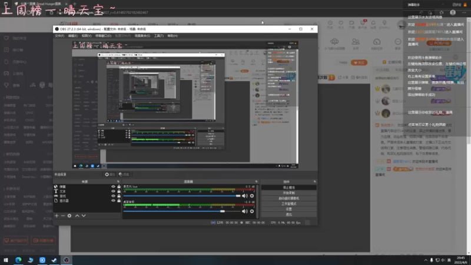Open the 停靠窗口(D) menu
The width and height of the screenshot is (471, 265).
(104, 36)
